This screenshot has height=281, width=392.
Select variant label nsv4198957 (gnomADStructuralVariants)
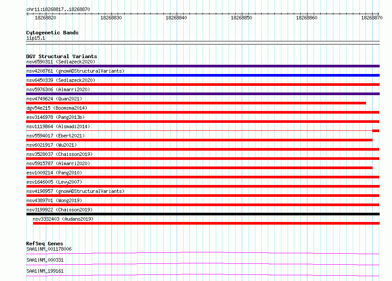click(x=75, y=191)
